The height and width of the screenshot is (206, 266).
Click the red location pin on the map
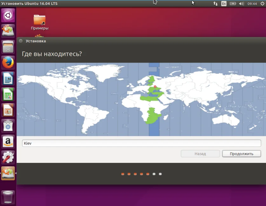click(x=155, y=87)
